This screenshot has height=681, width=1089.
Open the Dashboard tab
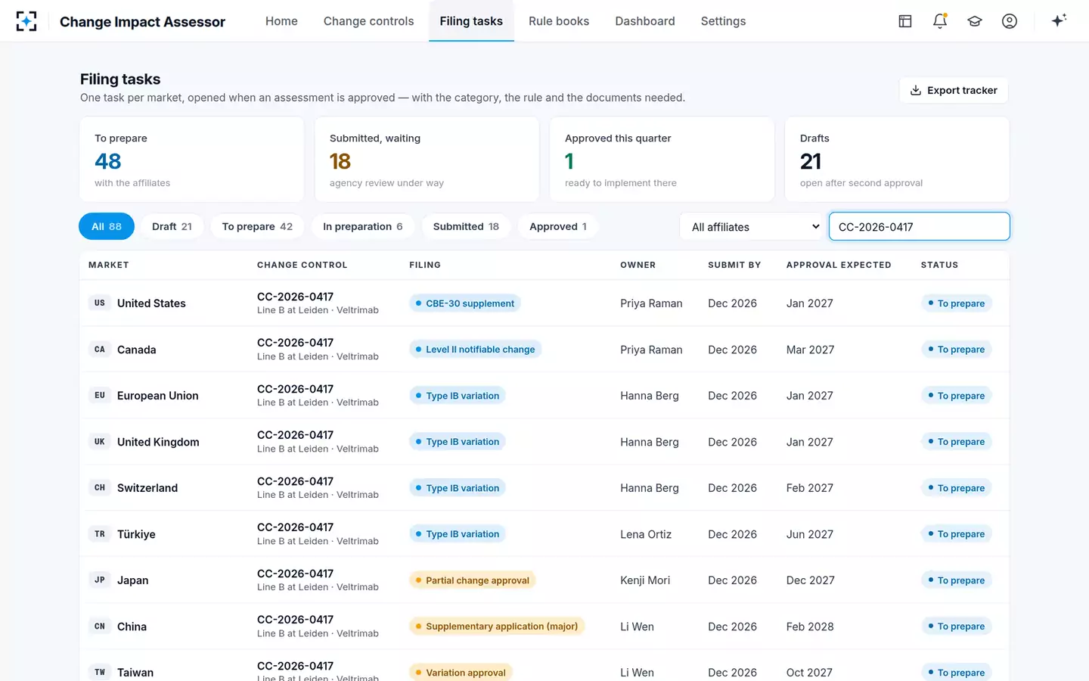click(645, 21)
